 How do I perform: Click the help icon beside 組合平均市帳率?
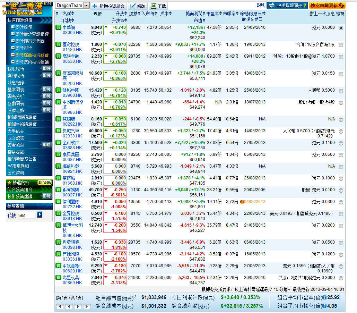coord(325,306)
